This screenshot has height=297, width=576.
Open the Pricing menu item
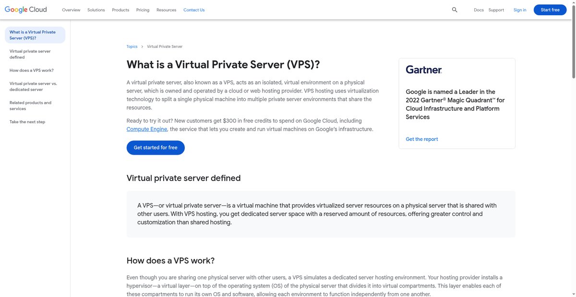(x=143, y=10)
